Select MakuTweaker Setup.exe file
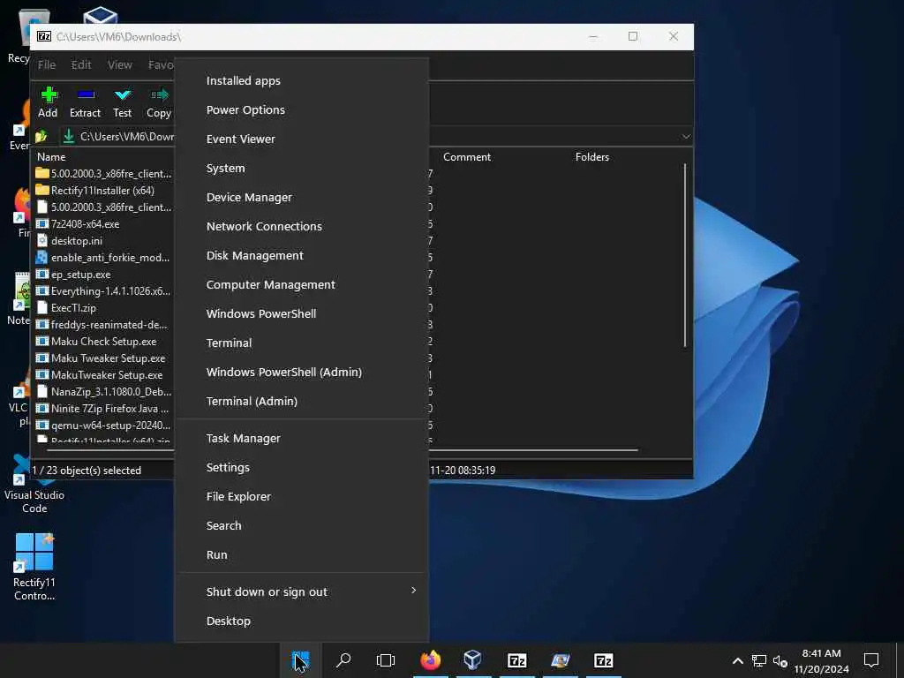Screen dimensions: 904x678 [x=107, y=374]
